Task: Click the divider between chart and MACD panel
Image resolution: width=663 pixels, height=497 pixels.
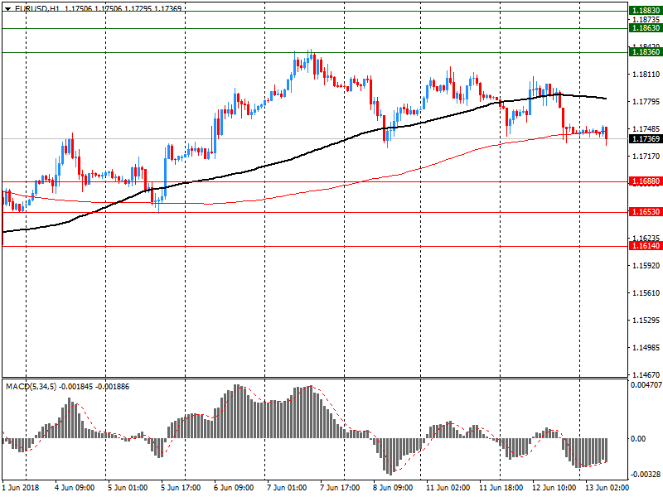Action: pos(315,379)
